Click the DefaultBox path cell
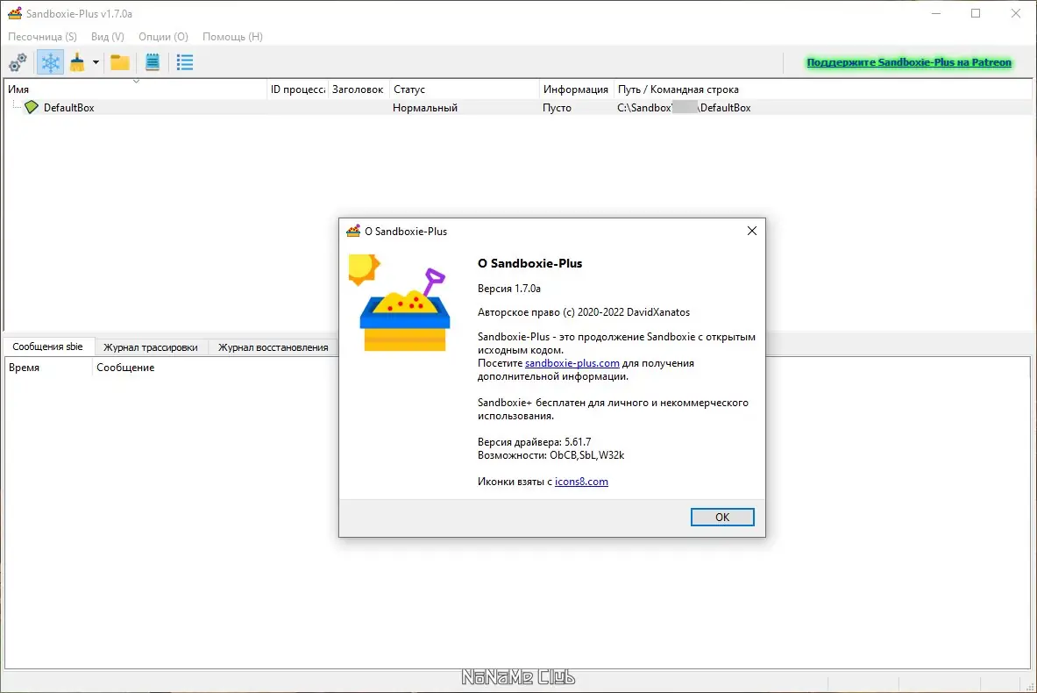This screenshot has width=1037, height=693. (684, 107)
